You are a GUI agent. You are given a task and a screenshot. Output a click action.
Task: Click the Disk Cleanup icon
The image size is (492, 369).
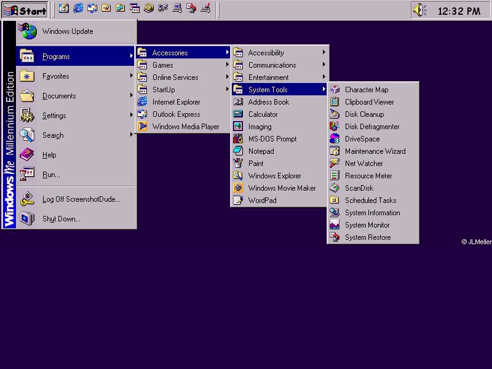pos(335,114)
